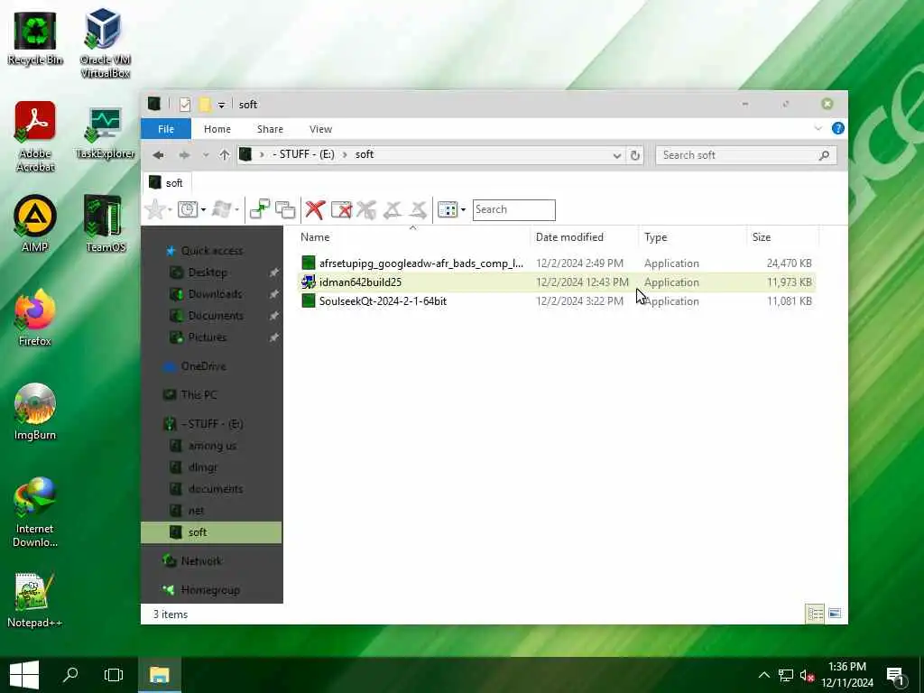This screenshot has width=924, height=693.
Task: Select the Internet Download Manager desktop icon
Action: [35, 512]
